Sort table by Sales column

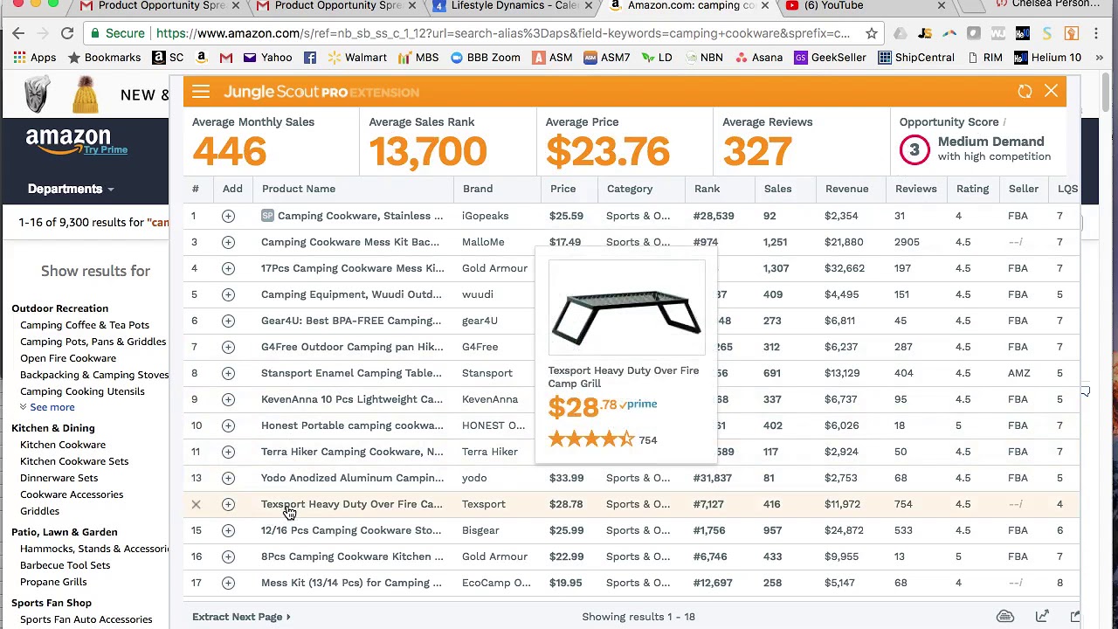pyautogui.click(x=777, y=189)
